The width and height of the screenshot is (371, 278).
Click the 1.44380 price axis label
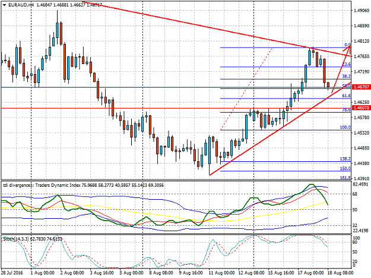(x=362, y=163)
